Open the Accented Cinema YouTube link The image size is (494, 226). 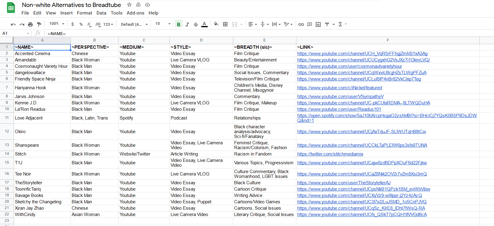coord(362,54)
